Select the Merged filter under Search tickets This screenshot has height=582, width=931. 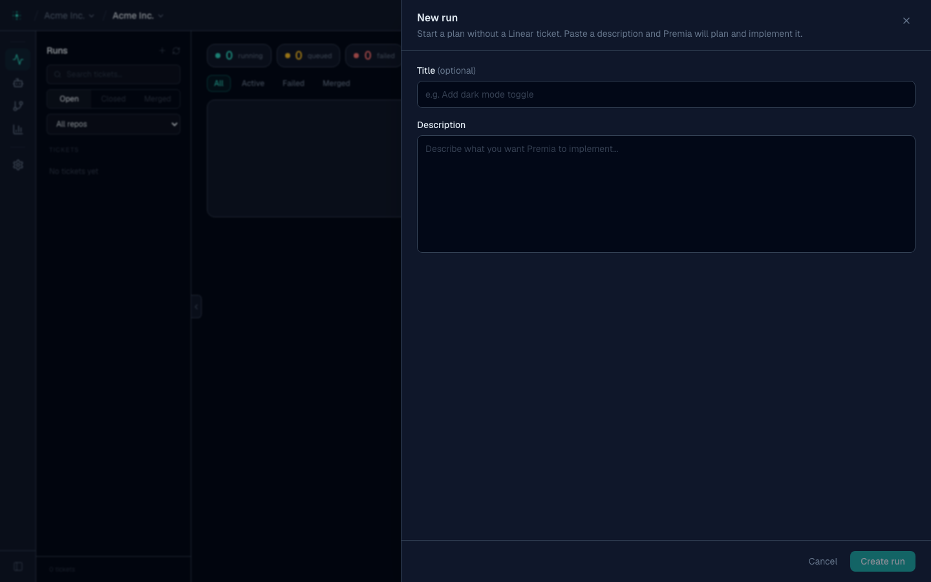coord(157,99)
